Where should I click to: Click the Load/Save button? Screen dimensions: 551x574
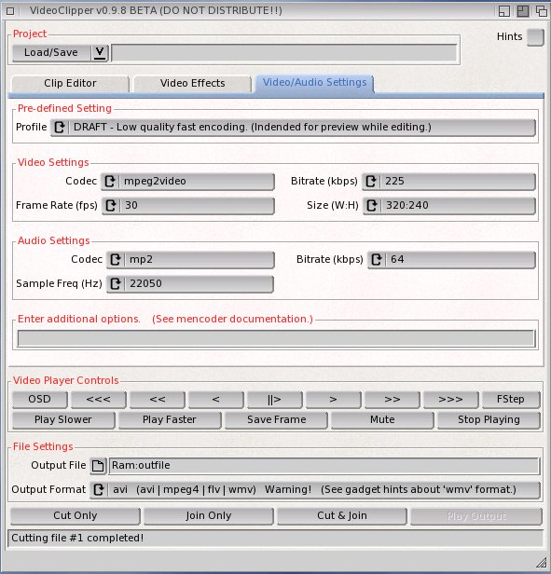tap(51, 53)
